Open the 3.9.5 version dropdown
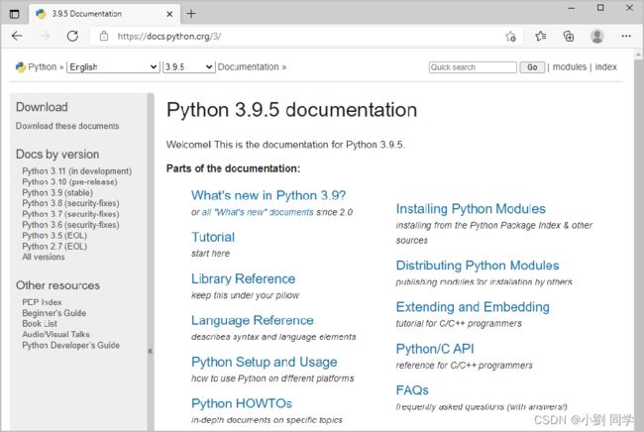This screenshot has width=644, height=432. (189, 67)
